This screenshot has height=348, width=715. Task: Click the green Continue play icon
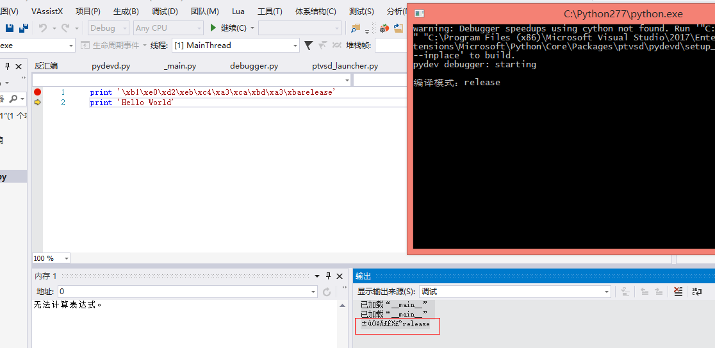coord(213,28)
